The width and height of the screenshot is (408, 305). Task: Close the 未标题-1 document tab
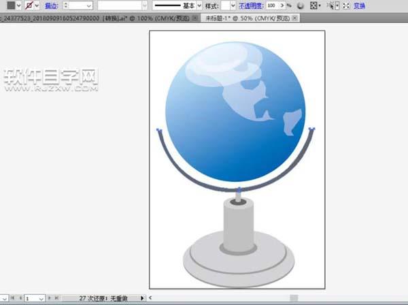click(x=295, y=18)
